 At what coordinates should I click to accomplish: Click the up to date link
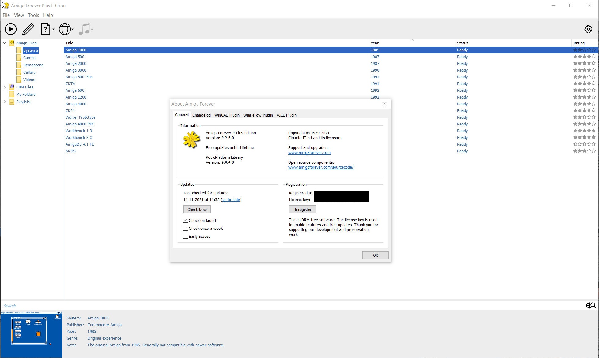[x=231, y=200]
